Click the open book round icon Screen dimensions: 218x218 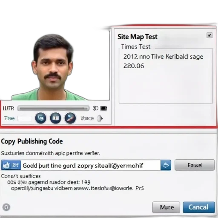click(55, 118)
